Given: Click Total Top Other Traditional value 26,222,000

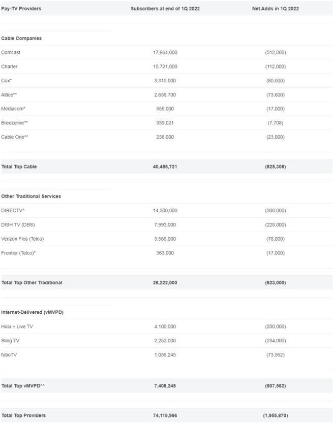Looking at the screenshot, I should point(165,282).
